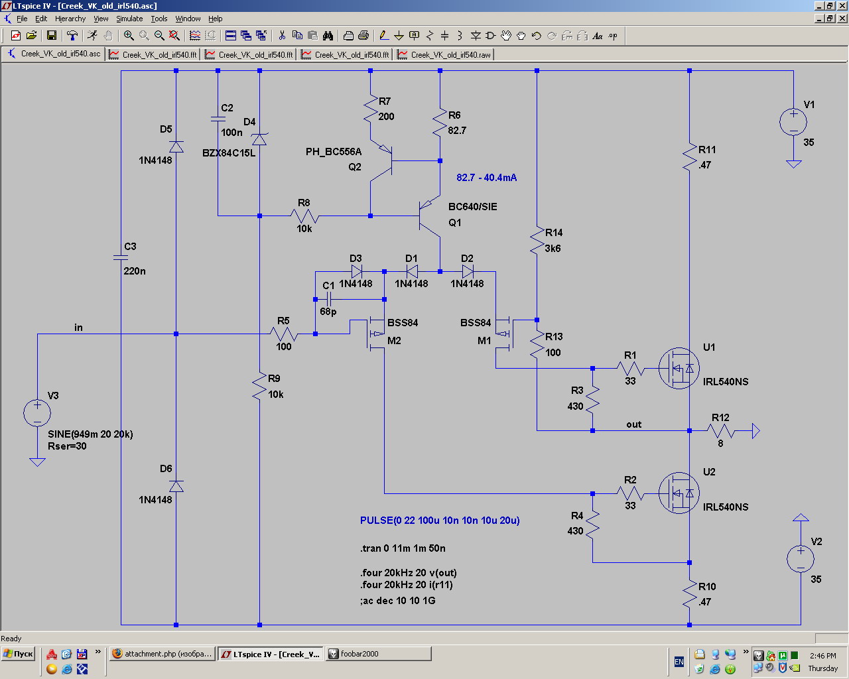Click the 'PH_BC556A' transistor label
The height and width of the screenshot is (679, 849).
coord(334,152)
